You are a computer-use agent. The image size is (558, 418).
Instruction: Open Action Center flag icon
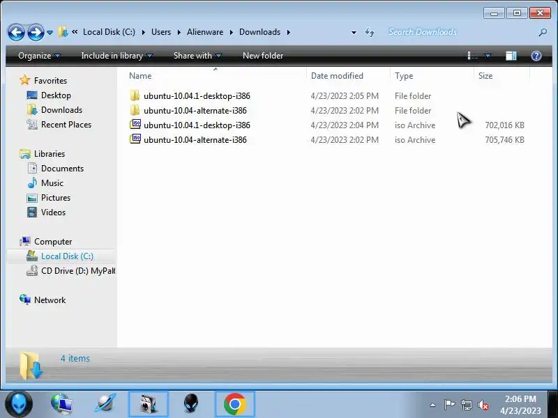[449, 405]
